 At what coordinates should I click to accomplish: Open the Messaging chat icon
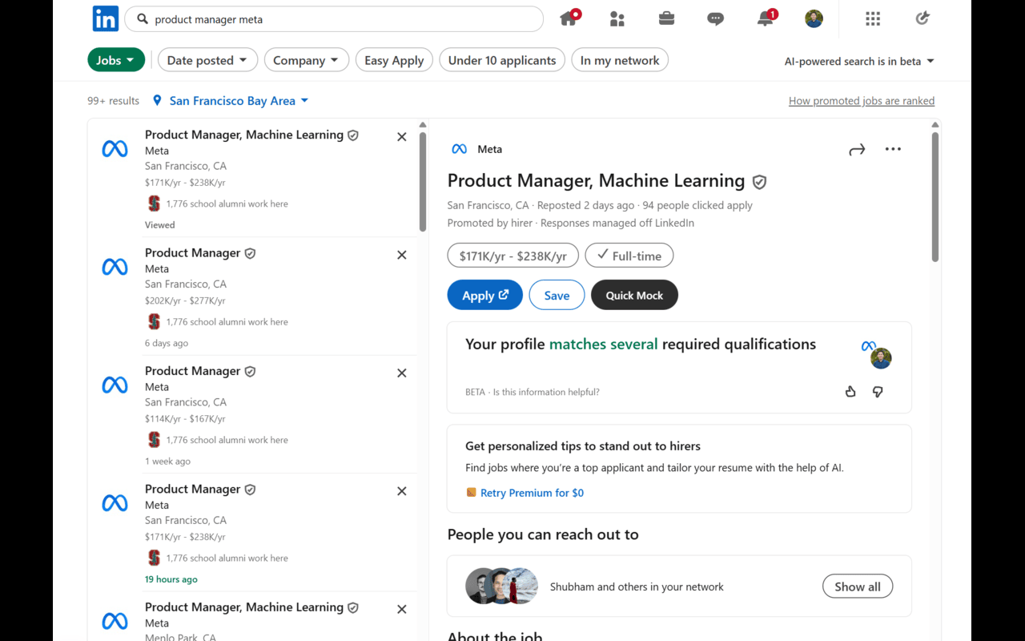point(716,18)
